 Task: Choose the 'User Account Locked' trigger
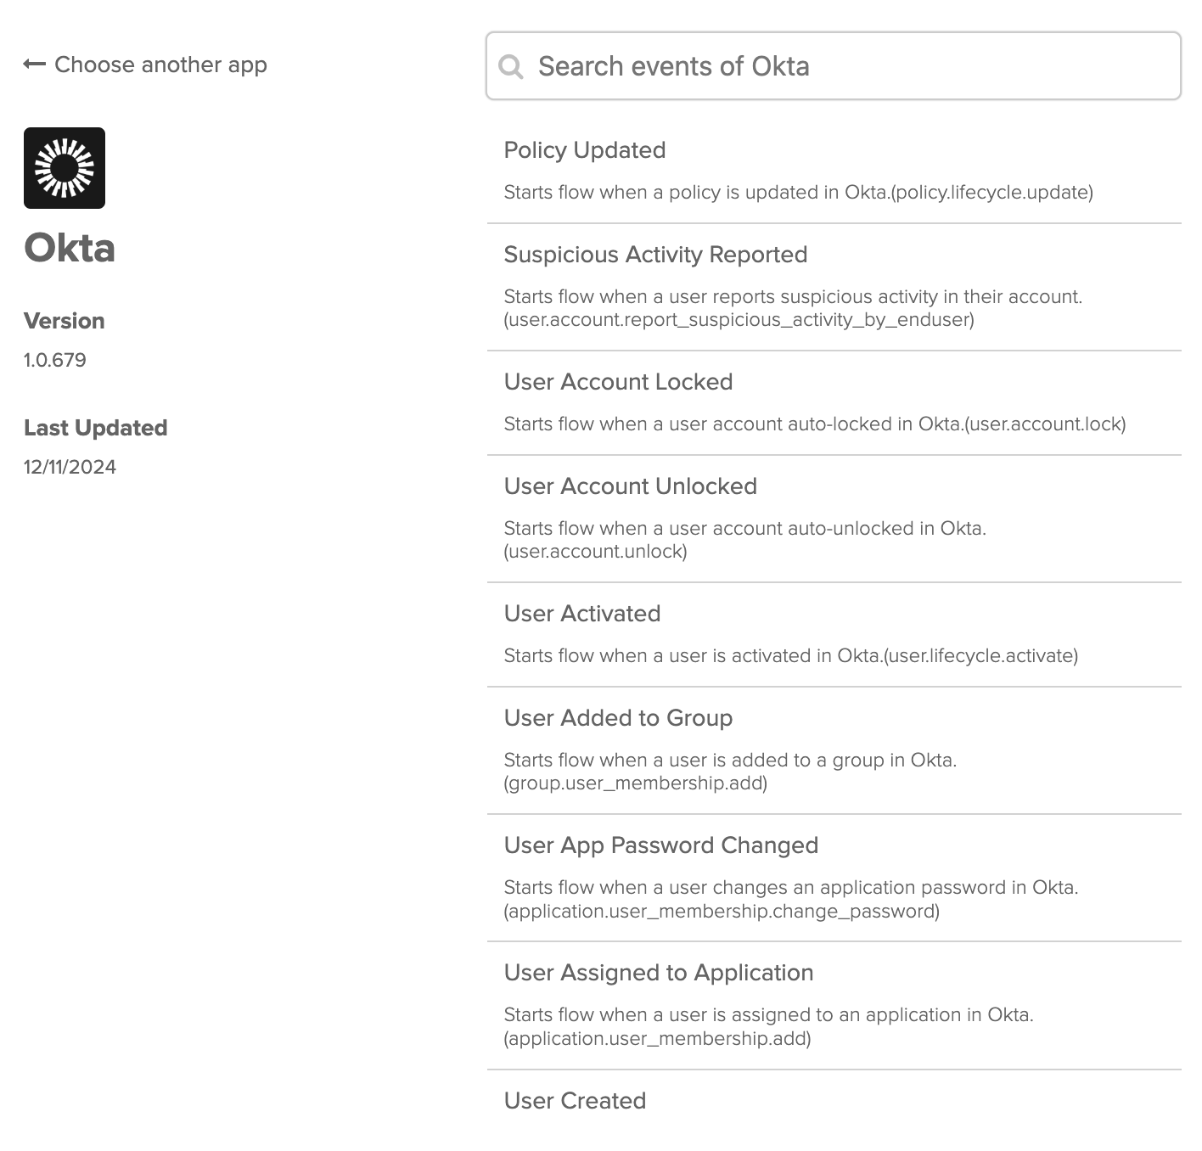[619, 382]
